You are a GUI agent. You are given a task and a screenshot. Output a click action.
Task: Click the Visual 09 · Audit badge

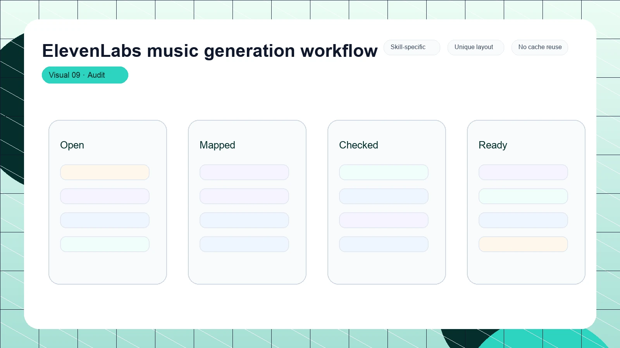pyautogui.click(x=85, y=75)
